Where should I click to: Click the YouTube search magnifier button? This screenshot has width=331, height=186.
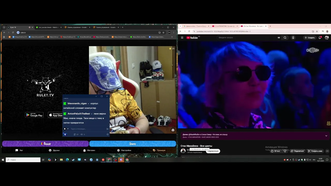click(285, 38)
